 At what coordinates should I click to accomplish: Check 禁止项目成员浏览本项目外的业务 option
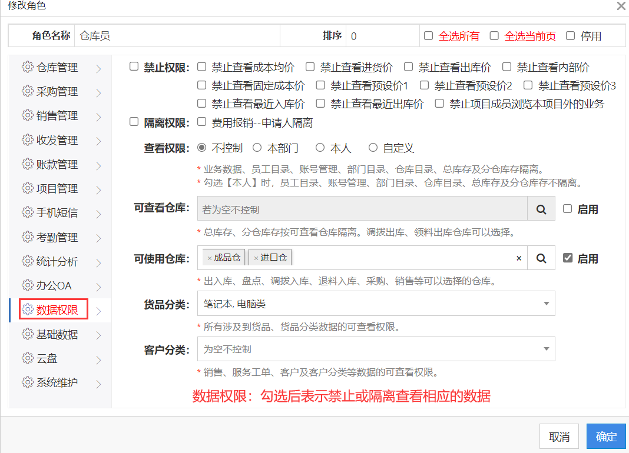point(440,104)
